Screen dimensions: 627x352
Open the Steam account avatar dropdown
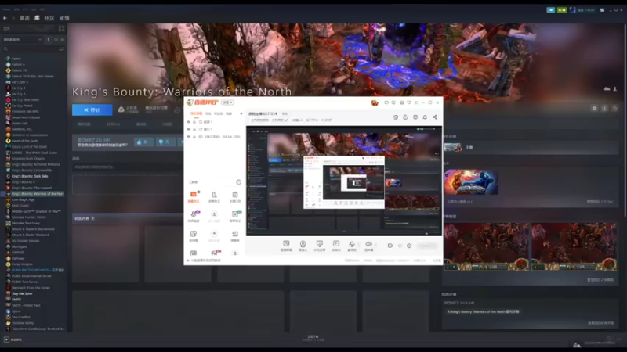click(x=582, y=10)
